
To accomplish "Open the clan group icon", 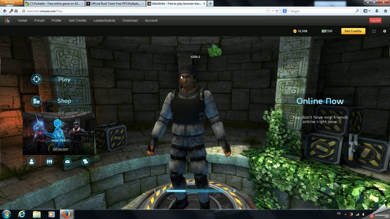I will coord(49,162).
